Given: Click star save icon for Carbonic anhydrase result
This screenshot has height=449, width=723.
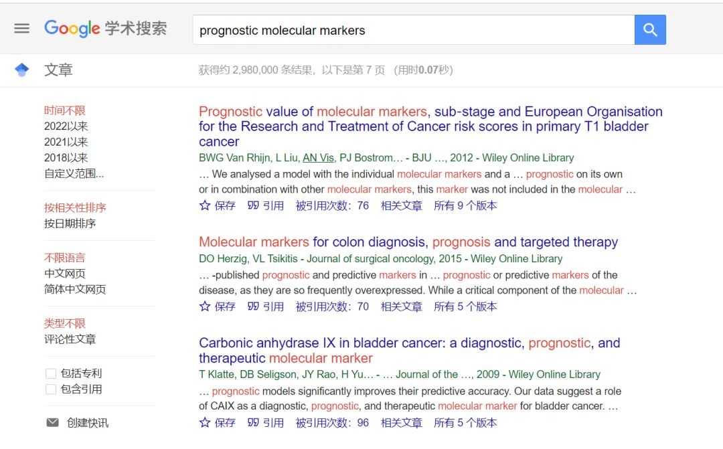Looking at the screenshot, I should click(205, 422).
